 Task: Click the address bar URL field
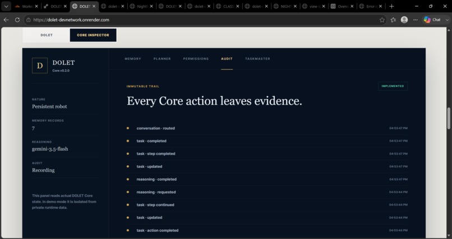tap(202, 20)
